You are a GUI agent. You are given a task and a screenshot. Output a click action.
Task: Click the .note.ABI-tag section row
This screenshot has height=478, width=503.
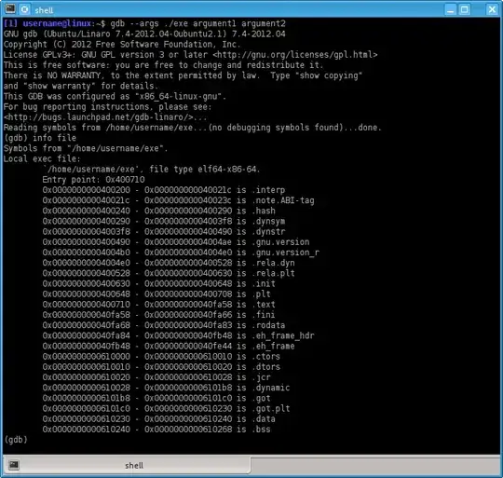coord(178,200)
